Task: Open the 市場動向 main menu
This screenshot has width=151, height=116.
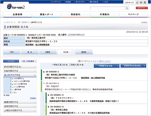Action: tap(104, 14)
